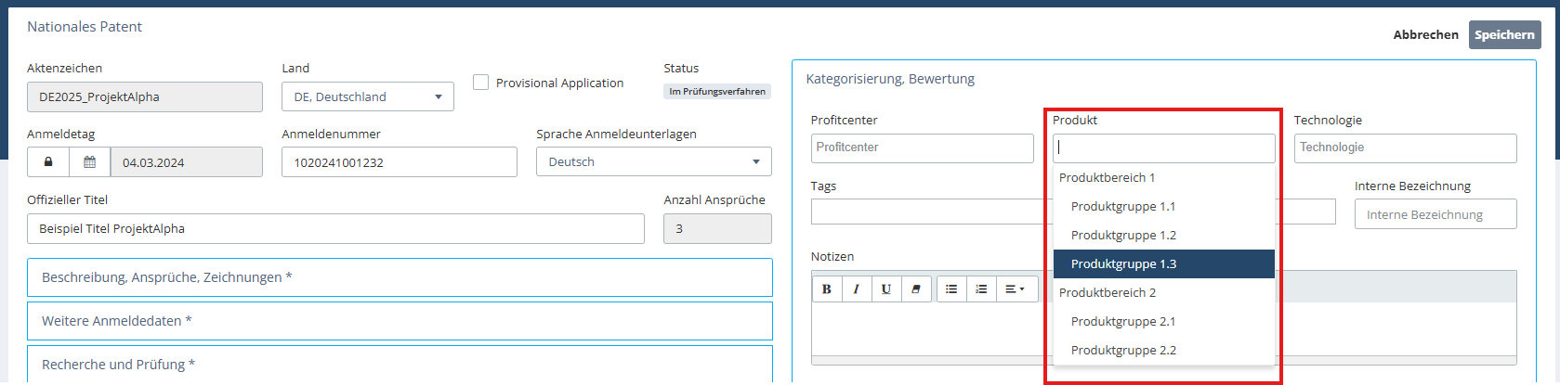Underline text in the Notizen editor
Viewport: 1560px width, 385px height.
coord(885,289)
